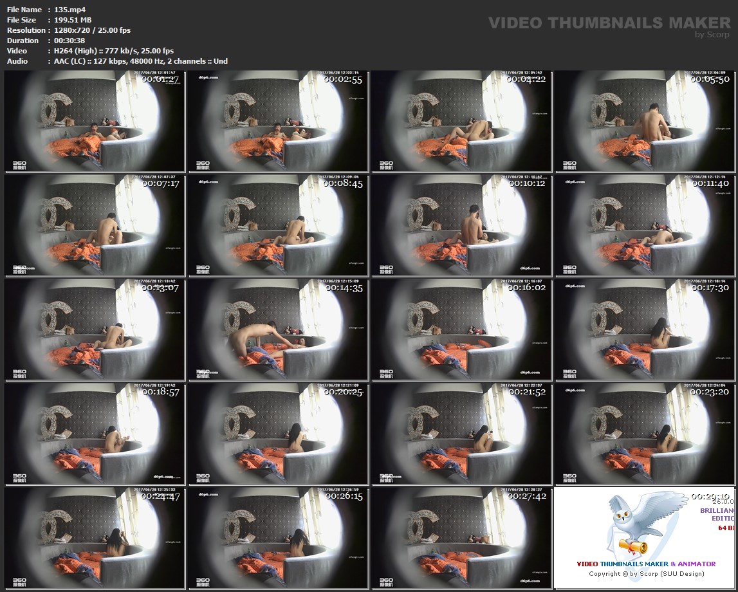Click the 360 logo in the 00:27:42 thumbnail
The height and width of the screenshot is (592, 738).
386,581
